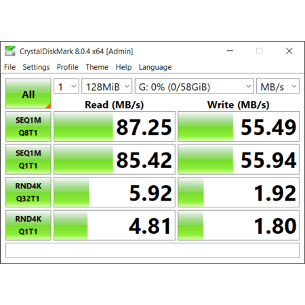
Task: Start all benchmarks with the All button
Action: point(28,94)
